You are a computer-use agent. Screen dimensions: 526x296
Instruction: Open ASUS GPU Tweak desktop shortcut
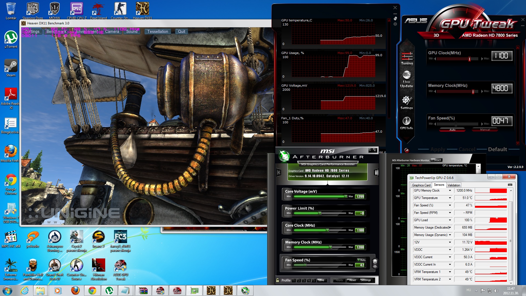click(121, 269)
